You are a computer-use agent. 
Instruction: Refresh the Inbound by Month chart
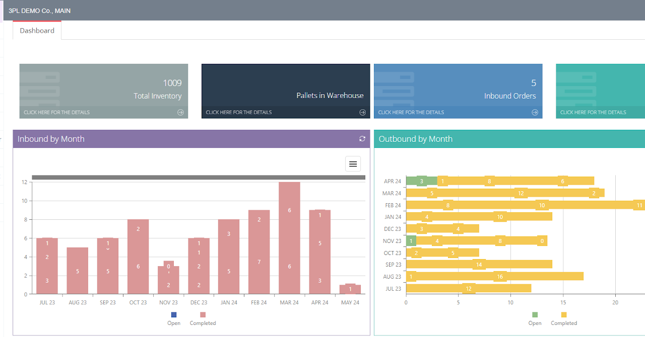362,139
